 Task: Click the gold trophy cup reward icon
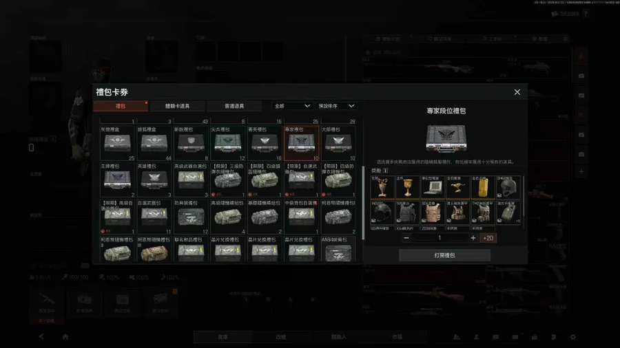pyautogui.click(x=408, y=188)
